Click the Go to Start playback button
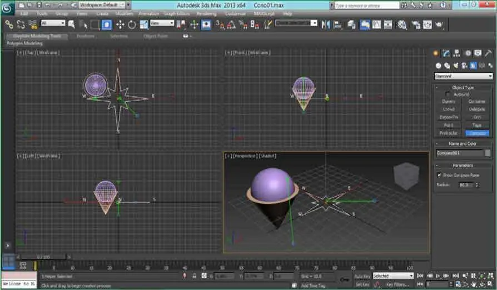This screenshot has height=290, width=497. [420, 276]
